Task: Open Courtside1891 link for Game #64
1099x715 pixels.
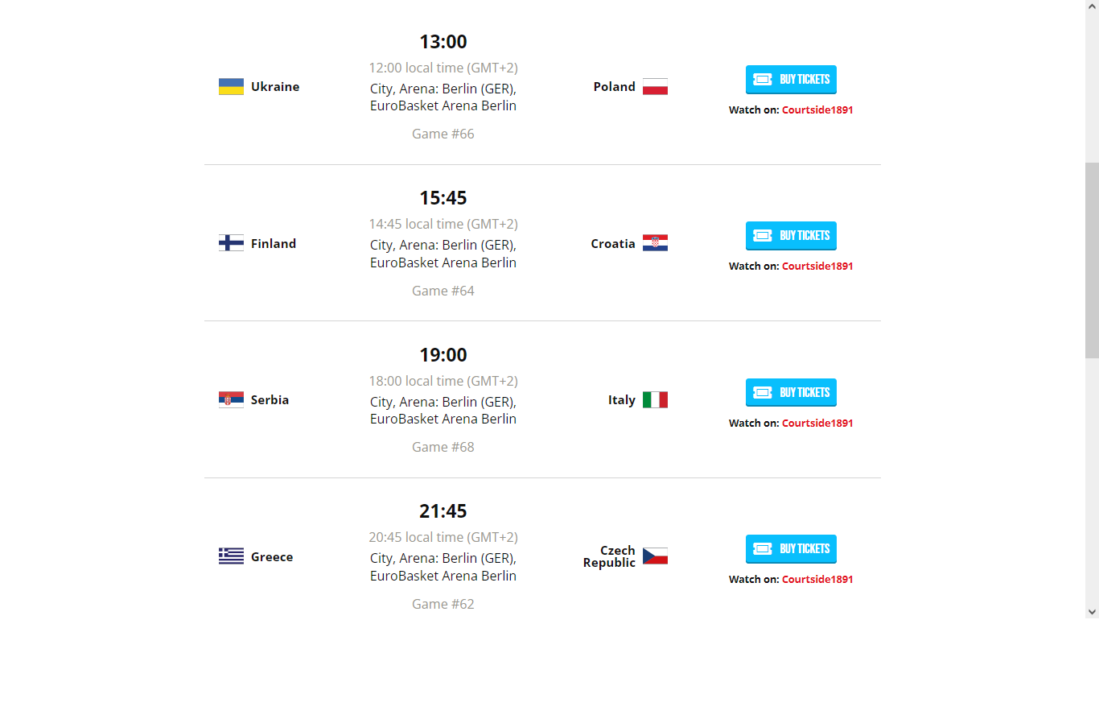Action: coord(817,266)
